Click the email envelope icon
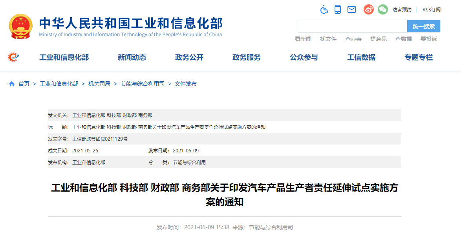Image resolution: width=461 pixels, height=236 pixels. 351,9
